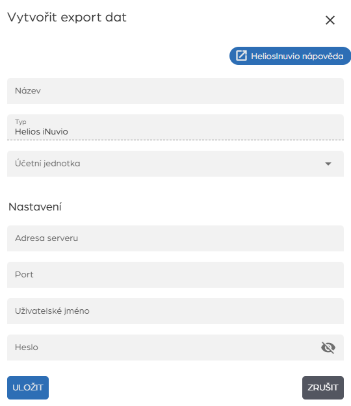Toggle password visibility eye icon
The image size is (351, 406).
[328, 348]
